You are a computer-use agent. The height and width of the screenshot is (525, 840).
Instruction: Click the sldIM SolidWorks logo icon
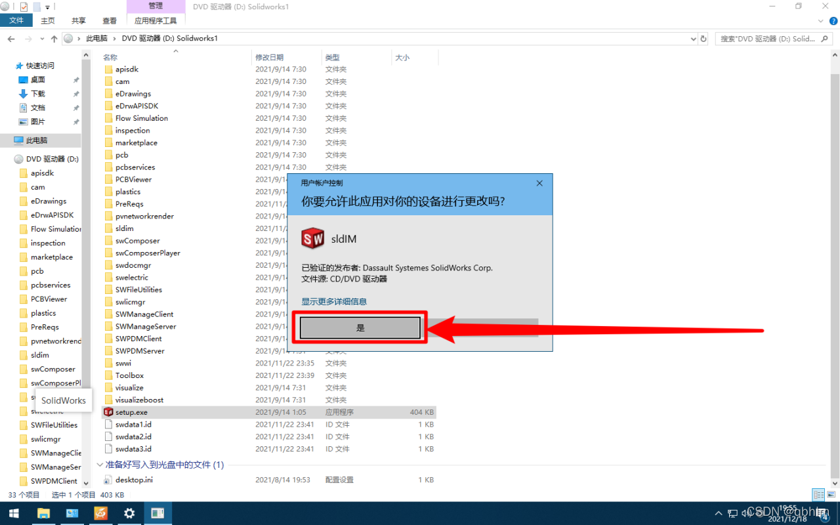point(313,238)
